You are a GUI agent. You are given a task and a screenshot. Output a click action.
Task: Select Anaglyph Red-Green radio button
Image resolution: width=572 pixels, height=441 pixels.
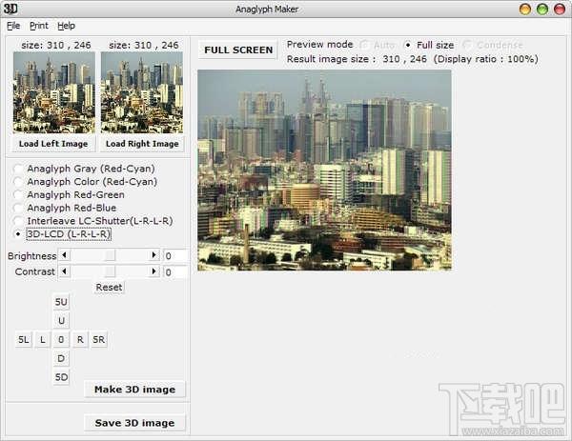click(18, 194)
